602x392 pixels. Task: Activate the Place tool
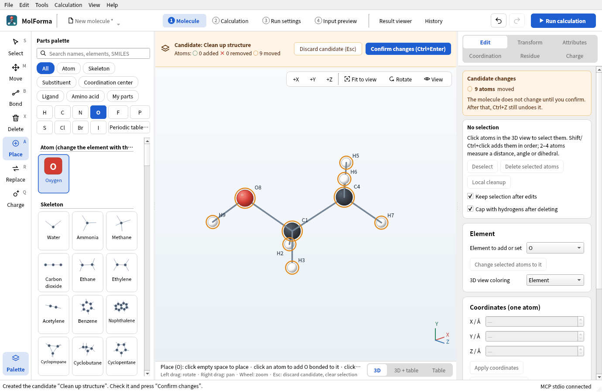tap(16, 148)
